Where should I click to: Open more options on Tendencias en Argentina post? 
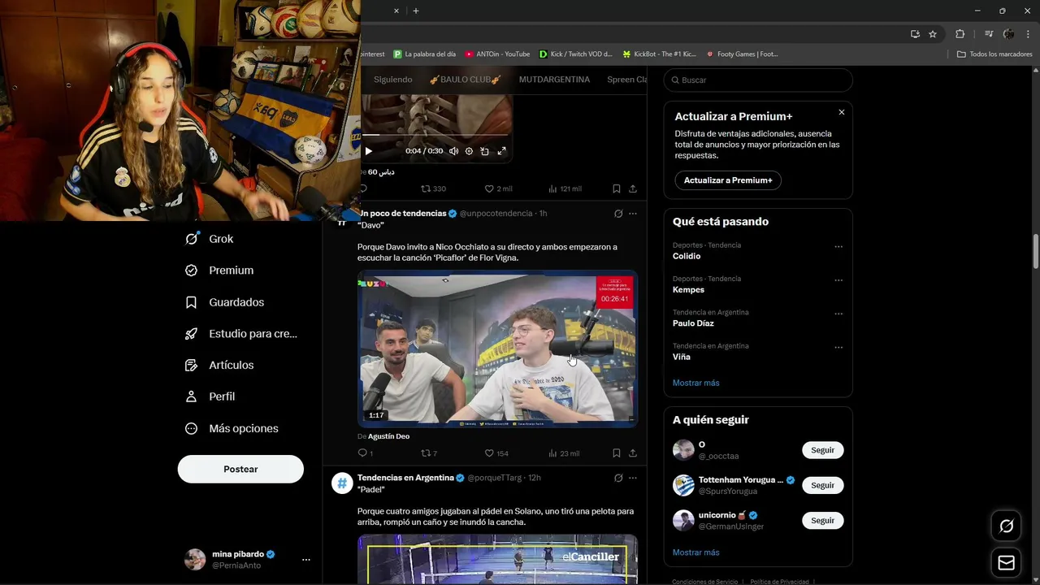633,479
